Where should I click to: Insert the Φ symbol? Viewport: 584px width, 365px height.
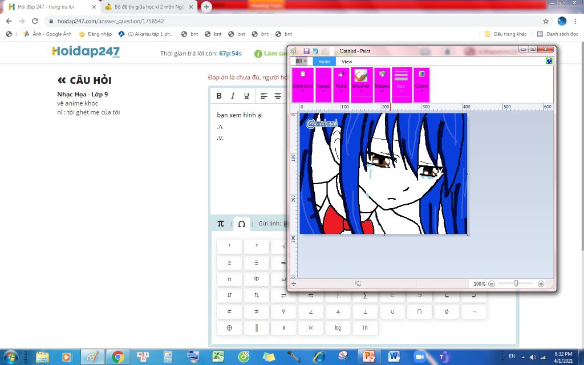(256, 279)
